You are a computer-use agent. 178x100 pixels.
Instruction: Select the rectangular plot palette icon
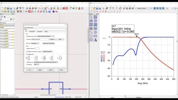[x=95, y=17]
